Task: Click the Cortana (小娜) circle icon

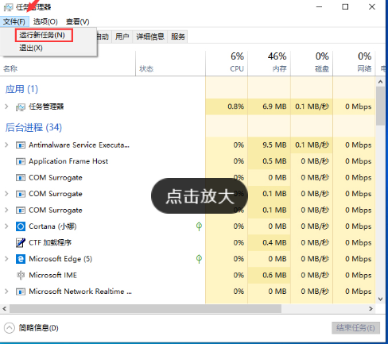Action: pyautogui.click(x=21, y=226)
